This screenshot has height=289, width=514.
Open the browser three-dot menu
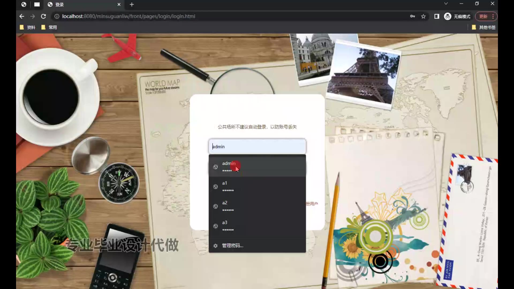click(x=493, y=16)
